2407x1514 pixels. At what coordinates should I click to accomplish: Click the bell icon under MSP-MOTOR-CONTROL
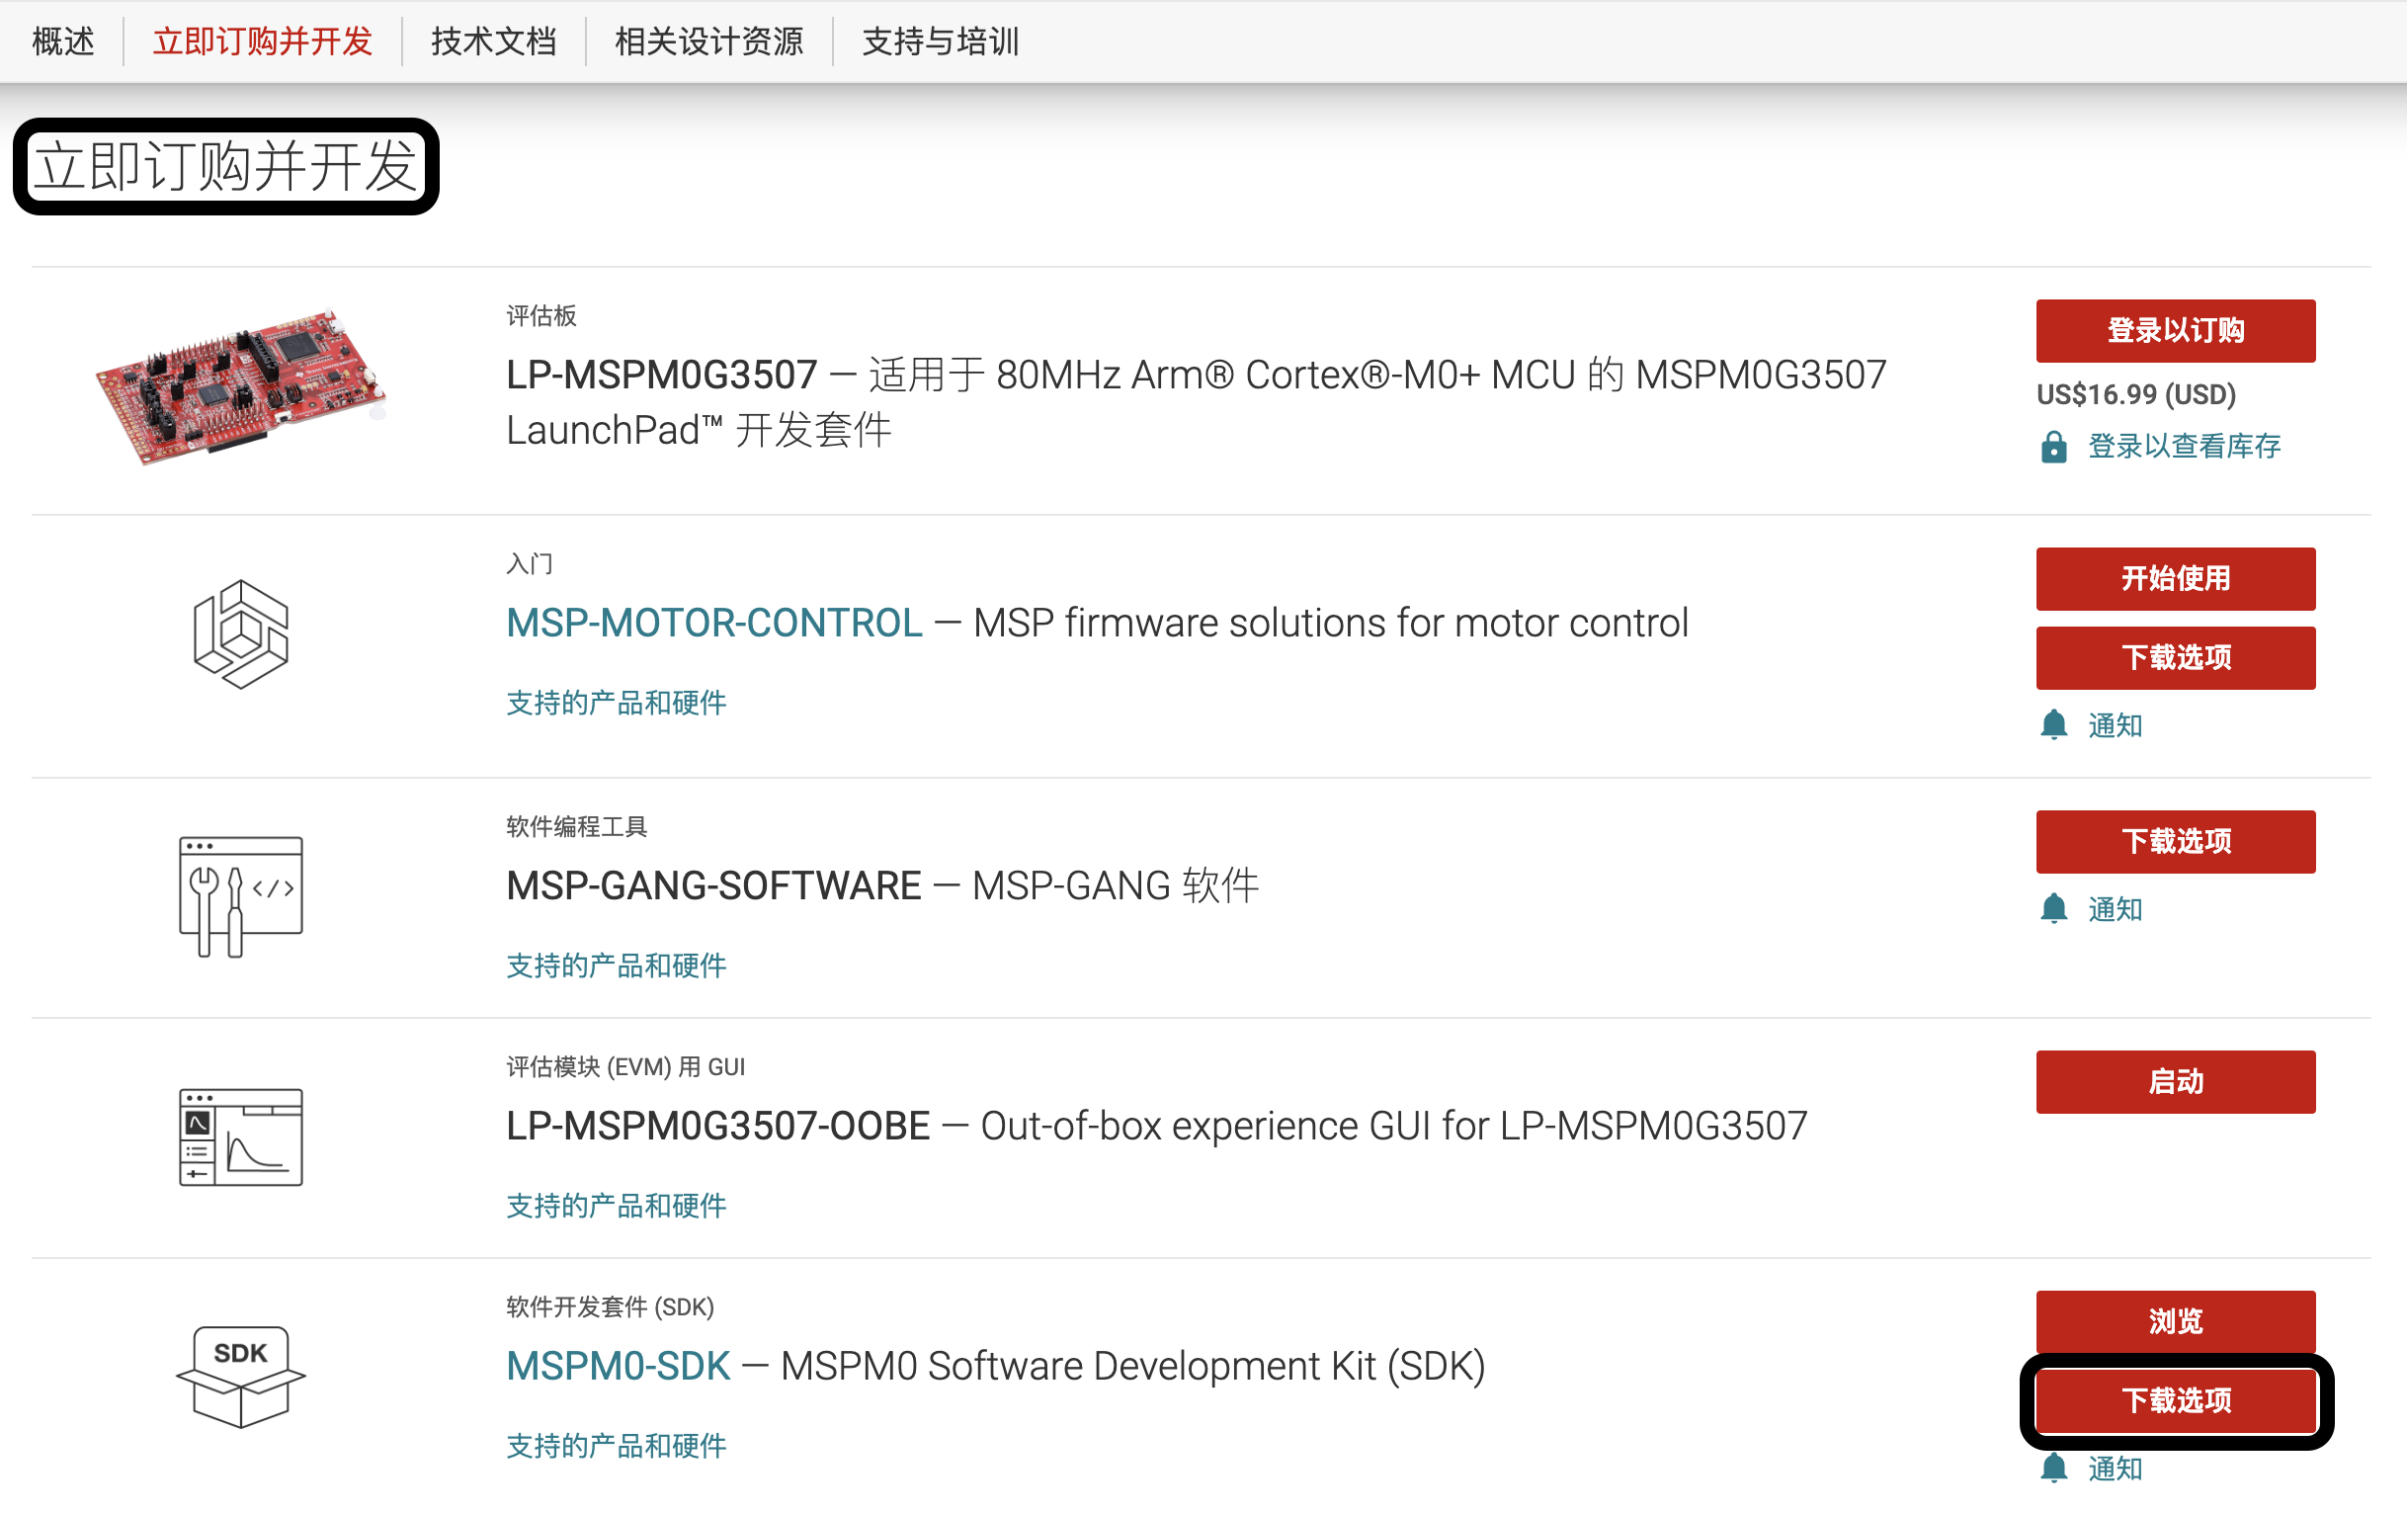pos(2053,725)
